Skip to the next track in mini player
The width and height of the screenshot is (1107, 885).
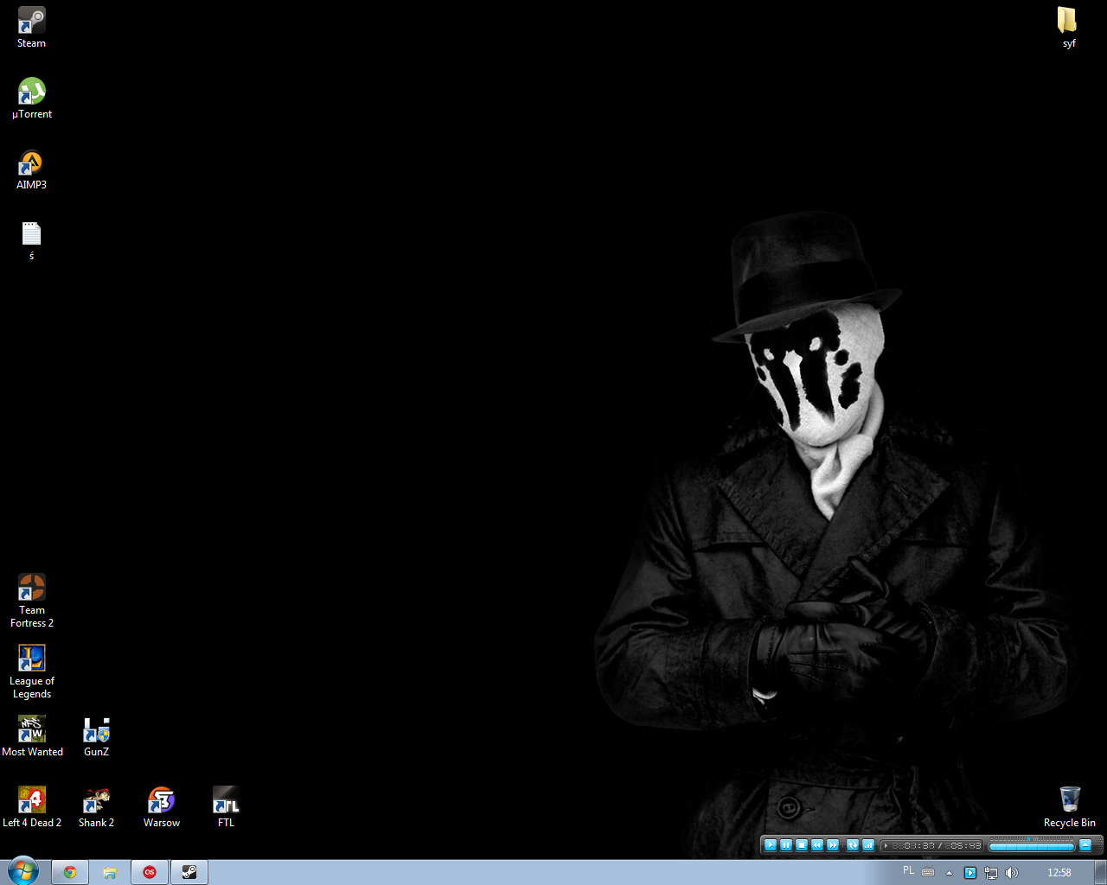pos(833,845)
